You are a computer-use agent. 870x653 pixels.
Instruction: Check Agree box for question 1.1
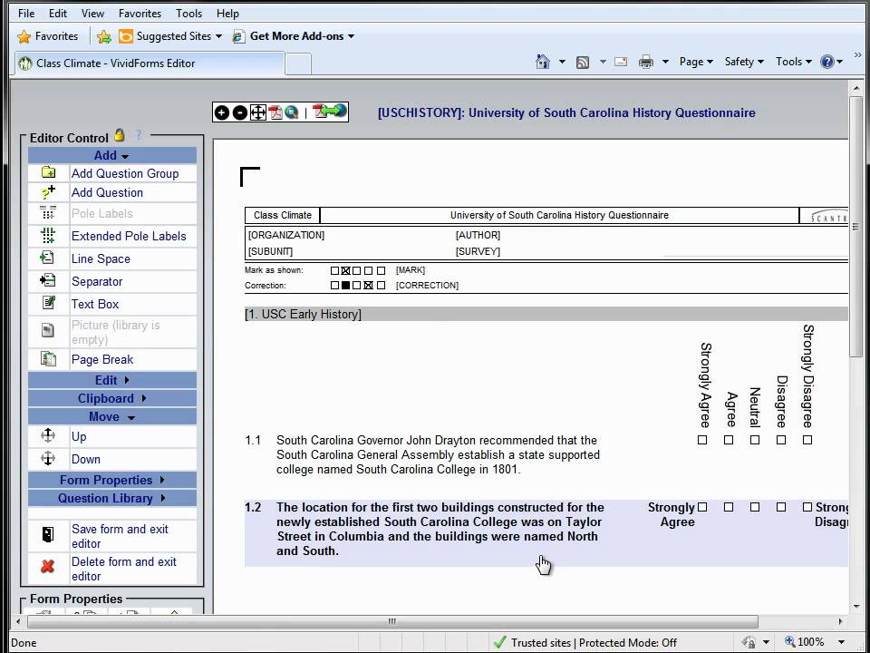click(729, 440)
